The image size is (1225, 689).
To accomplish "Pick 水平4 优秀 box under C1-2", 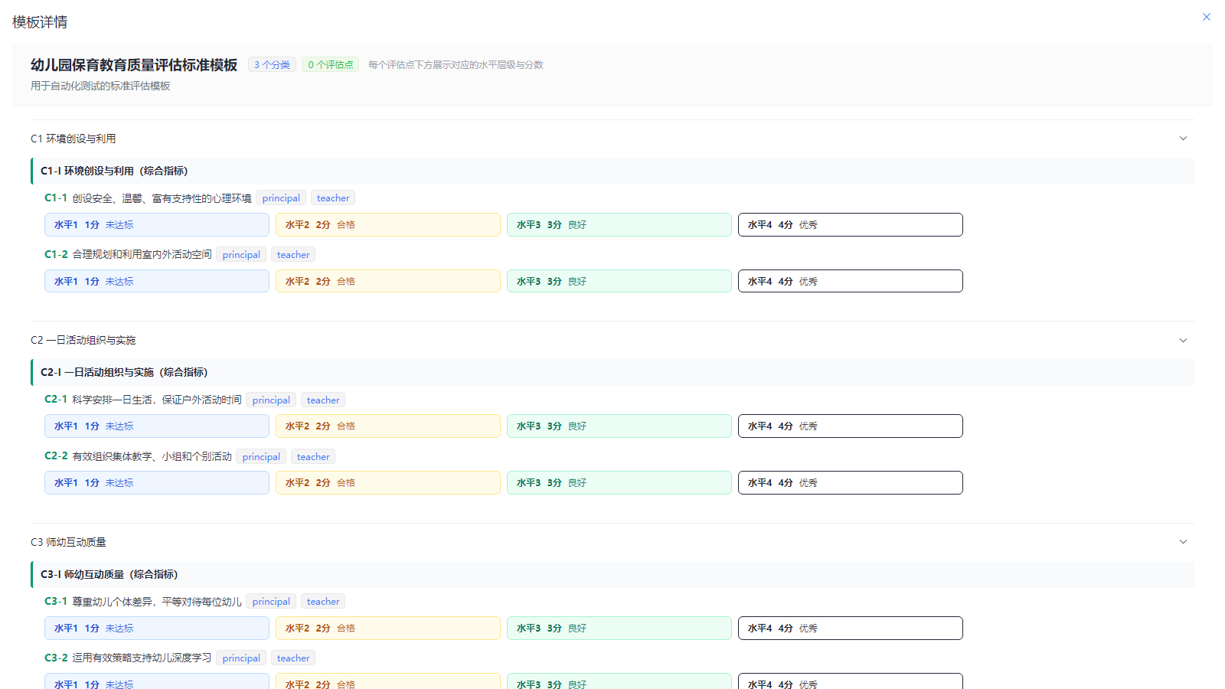I will (851, 281).
